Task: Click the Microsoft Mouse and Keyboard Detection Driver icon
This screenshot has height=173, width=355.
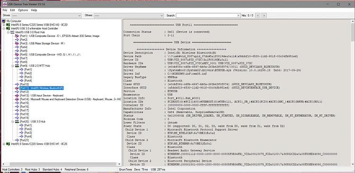Action: [17, 99]
